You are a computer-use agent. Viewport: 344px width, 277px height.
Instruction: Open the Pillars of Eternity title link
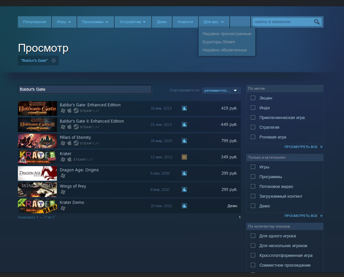coord(75,137)
